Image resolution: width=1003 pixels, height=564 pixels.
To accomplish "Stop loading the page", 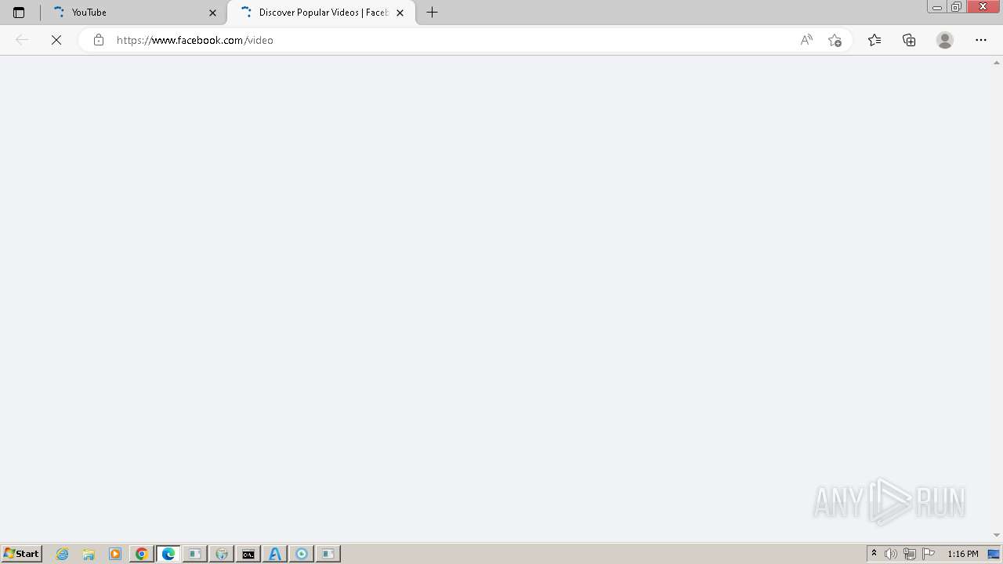I will (56, 40).
